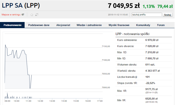Click the Liczba transakcji value 101

tap(147, 77)
